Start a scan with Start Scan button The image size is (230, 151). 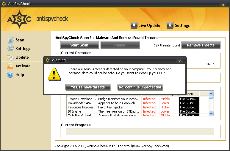coord(79,45)
